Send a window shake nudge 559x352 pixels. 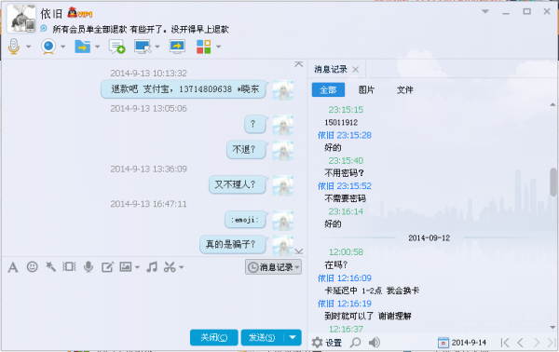coord(69,266)
